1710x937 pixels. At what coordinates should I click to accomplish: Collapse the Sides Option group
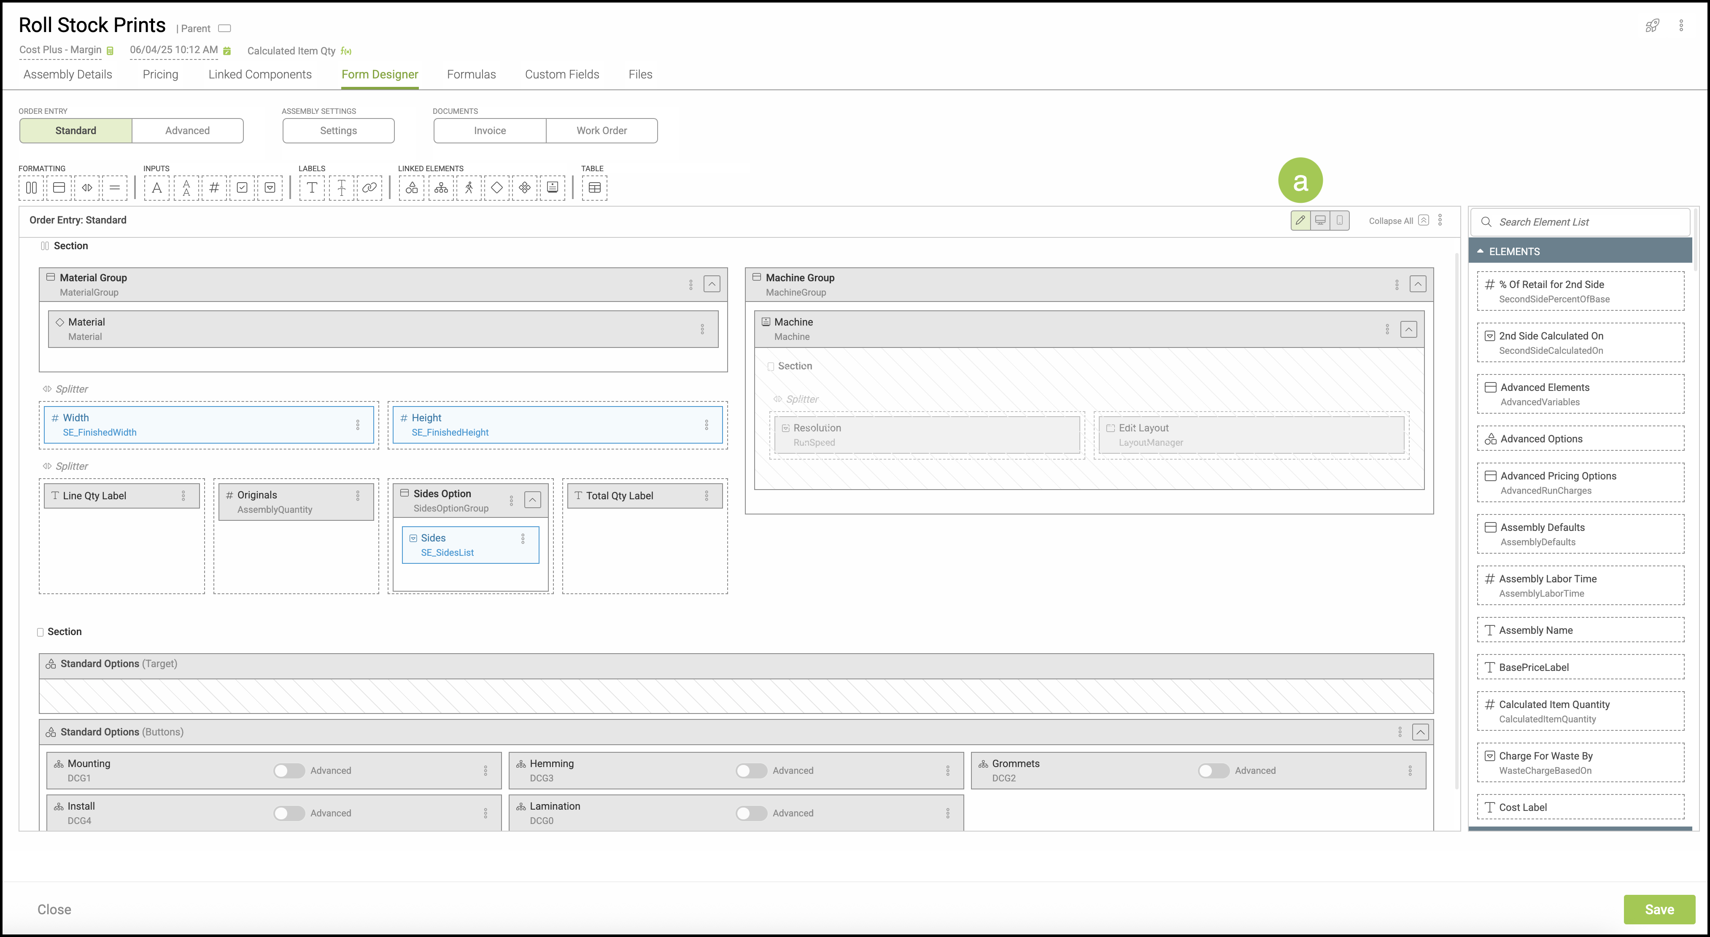click(532, 500)
